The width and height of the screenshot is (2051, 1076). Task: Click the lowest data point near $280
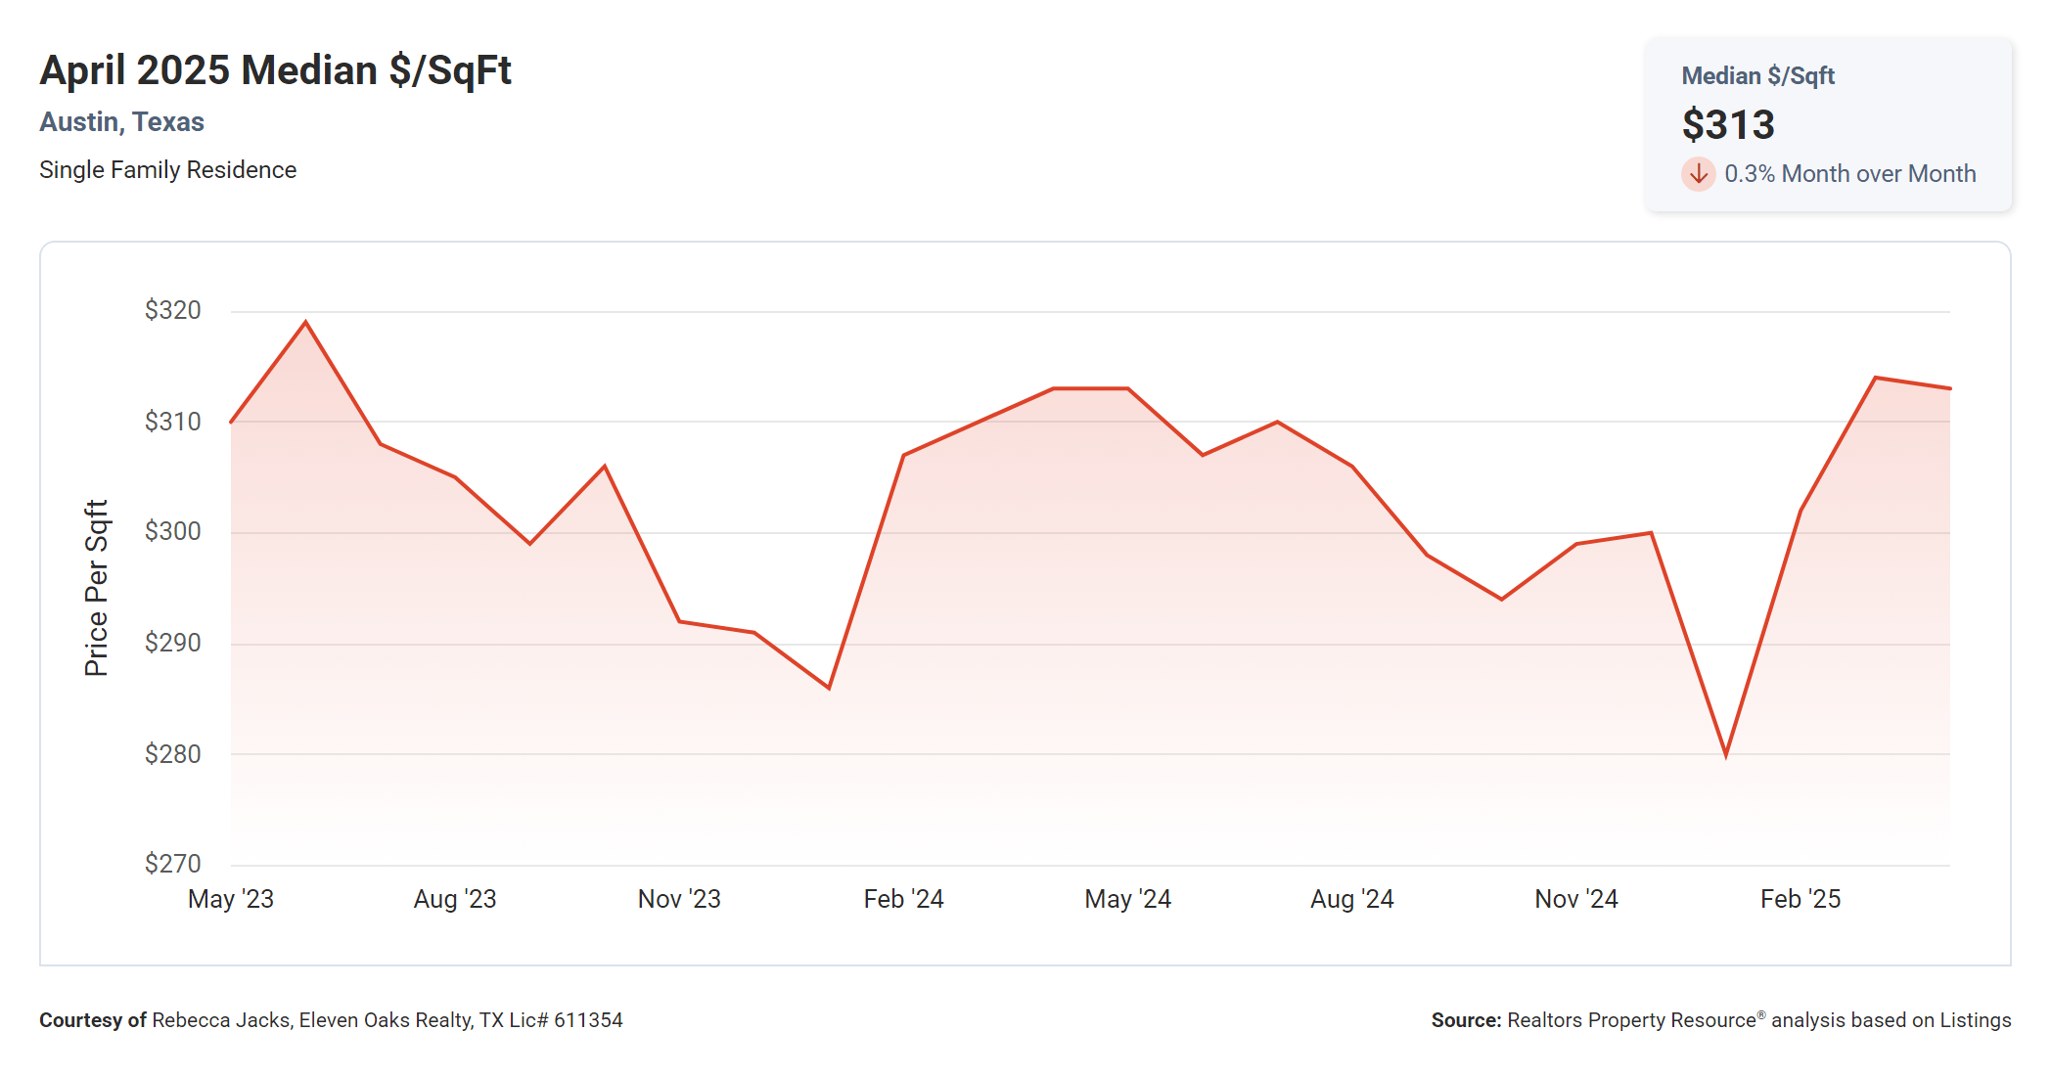(1725, 755)
